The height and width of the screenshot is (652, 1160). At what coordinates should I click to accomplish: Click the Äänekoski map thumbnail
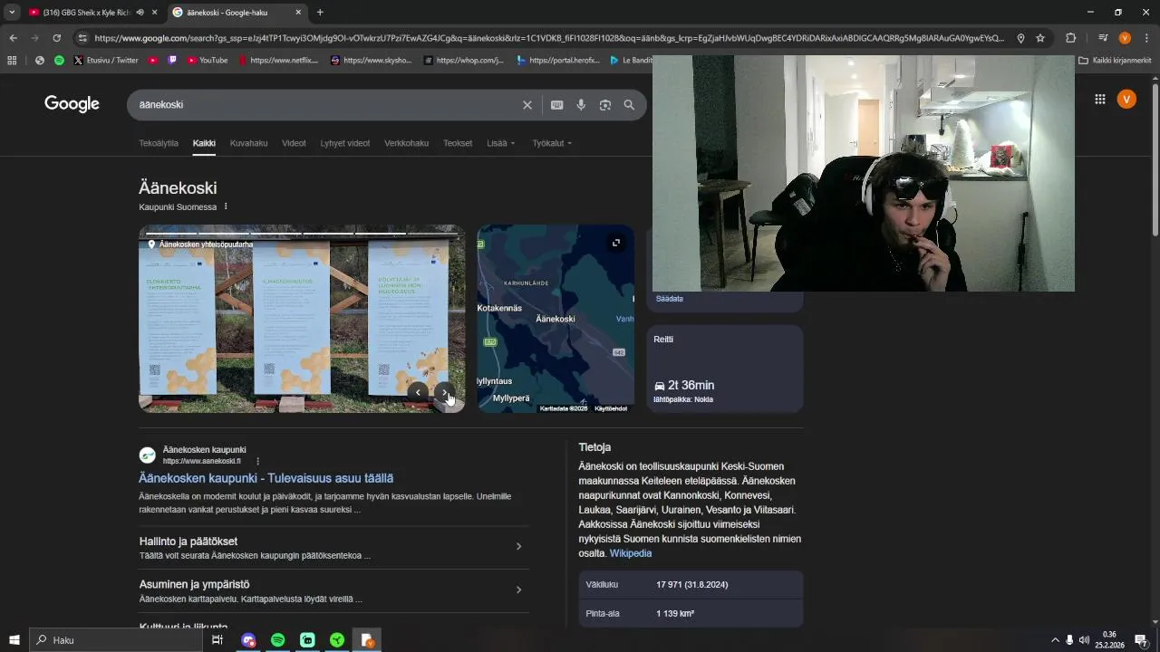556,319
